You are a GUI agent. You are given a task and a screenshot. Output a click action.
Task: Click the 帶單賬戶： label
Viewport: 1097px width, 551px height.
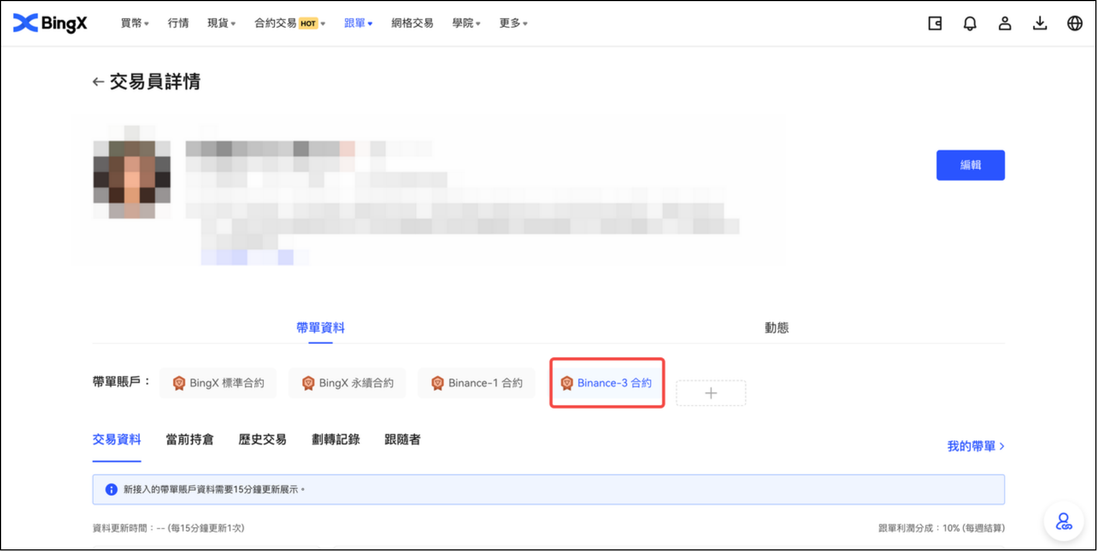tap(121, 382)
